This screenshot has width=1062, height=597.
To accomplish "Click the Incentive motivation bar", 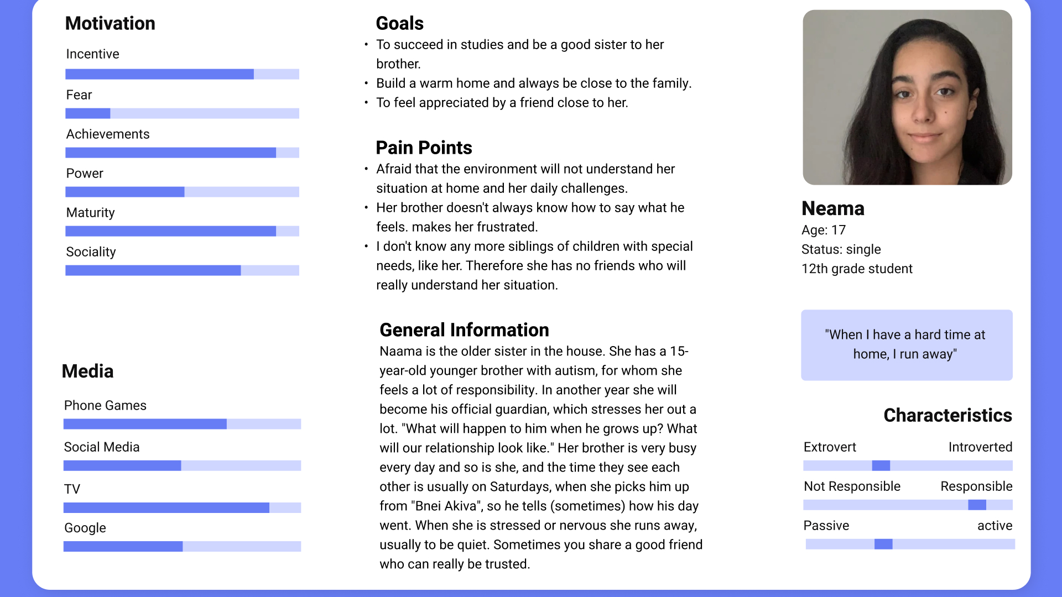I will (182, 74).
